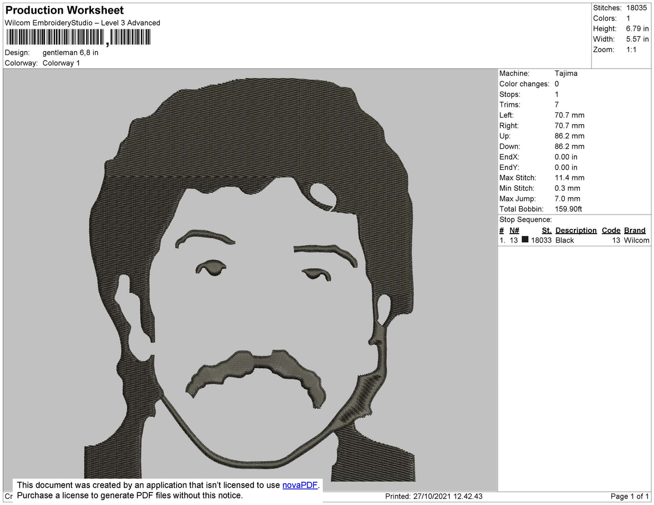Click the design name gentleman 6,8 in

[x=70, y=53]
